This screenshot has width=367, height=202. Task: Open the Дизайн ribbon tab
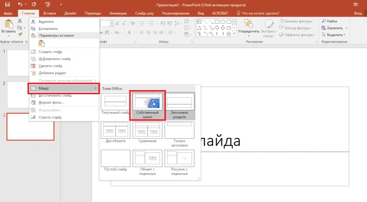[70, 13]
